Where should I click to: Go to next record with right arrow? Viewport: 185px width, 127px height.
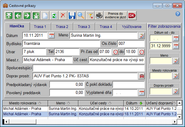coord(27,15)
